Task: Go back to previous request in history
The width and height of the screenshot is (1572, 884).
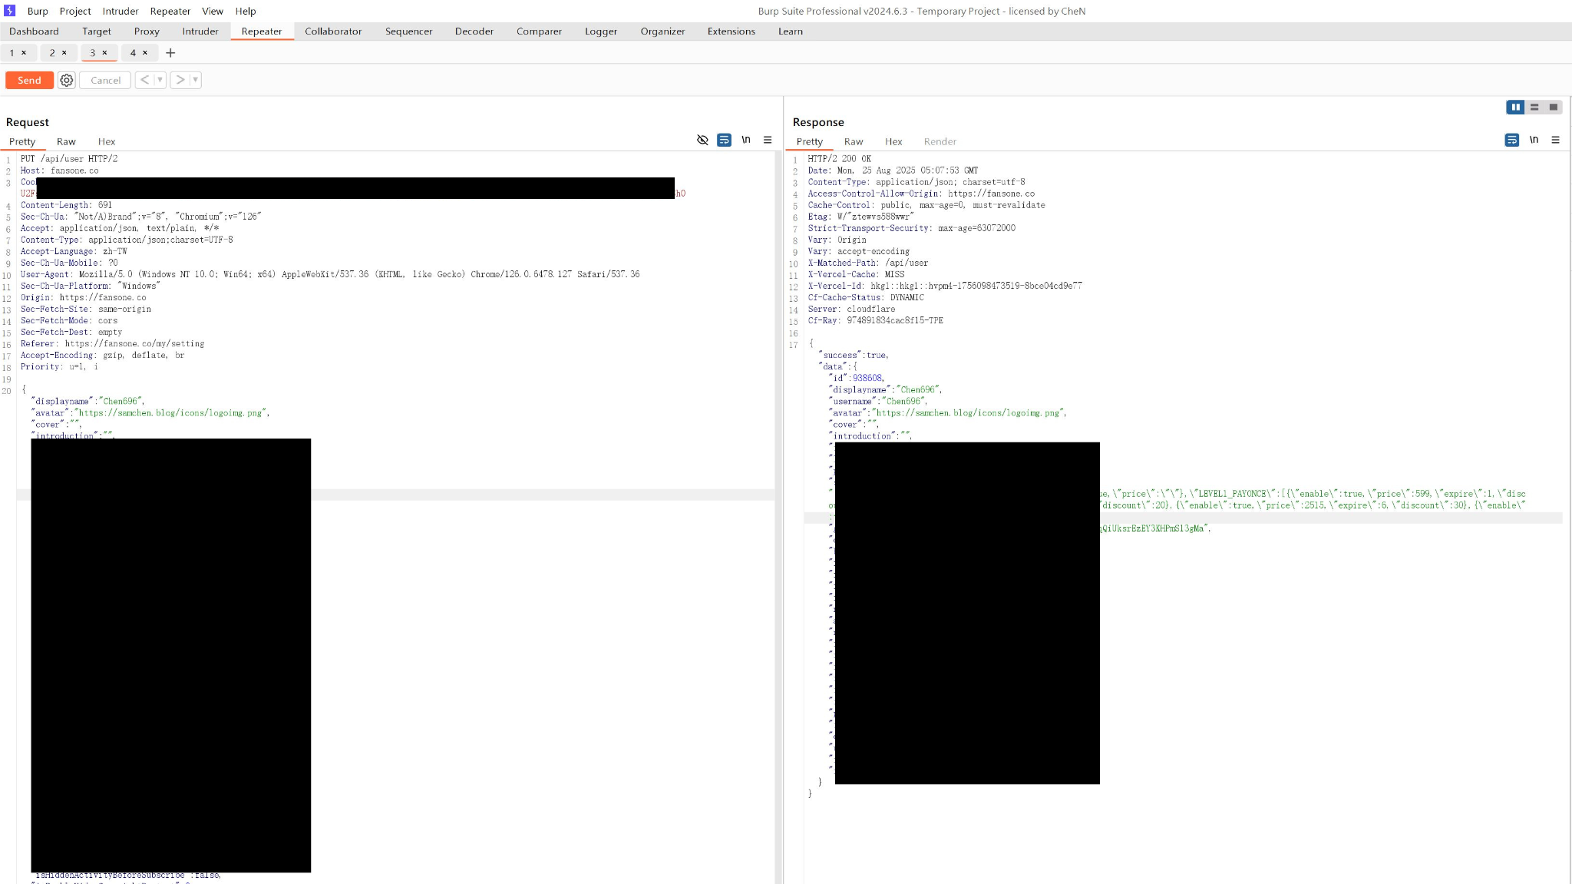Action: [144, 80]
